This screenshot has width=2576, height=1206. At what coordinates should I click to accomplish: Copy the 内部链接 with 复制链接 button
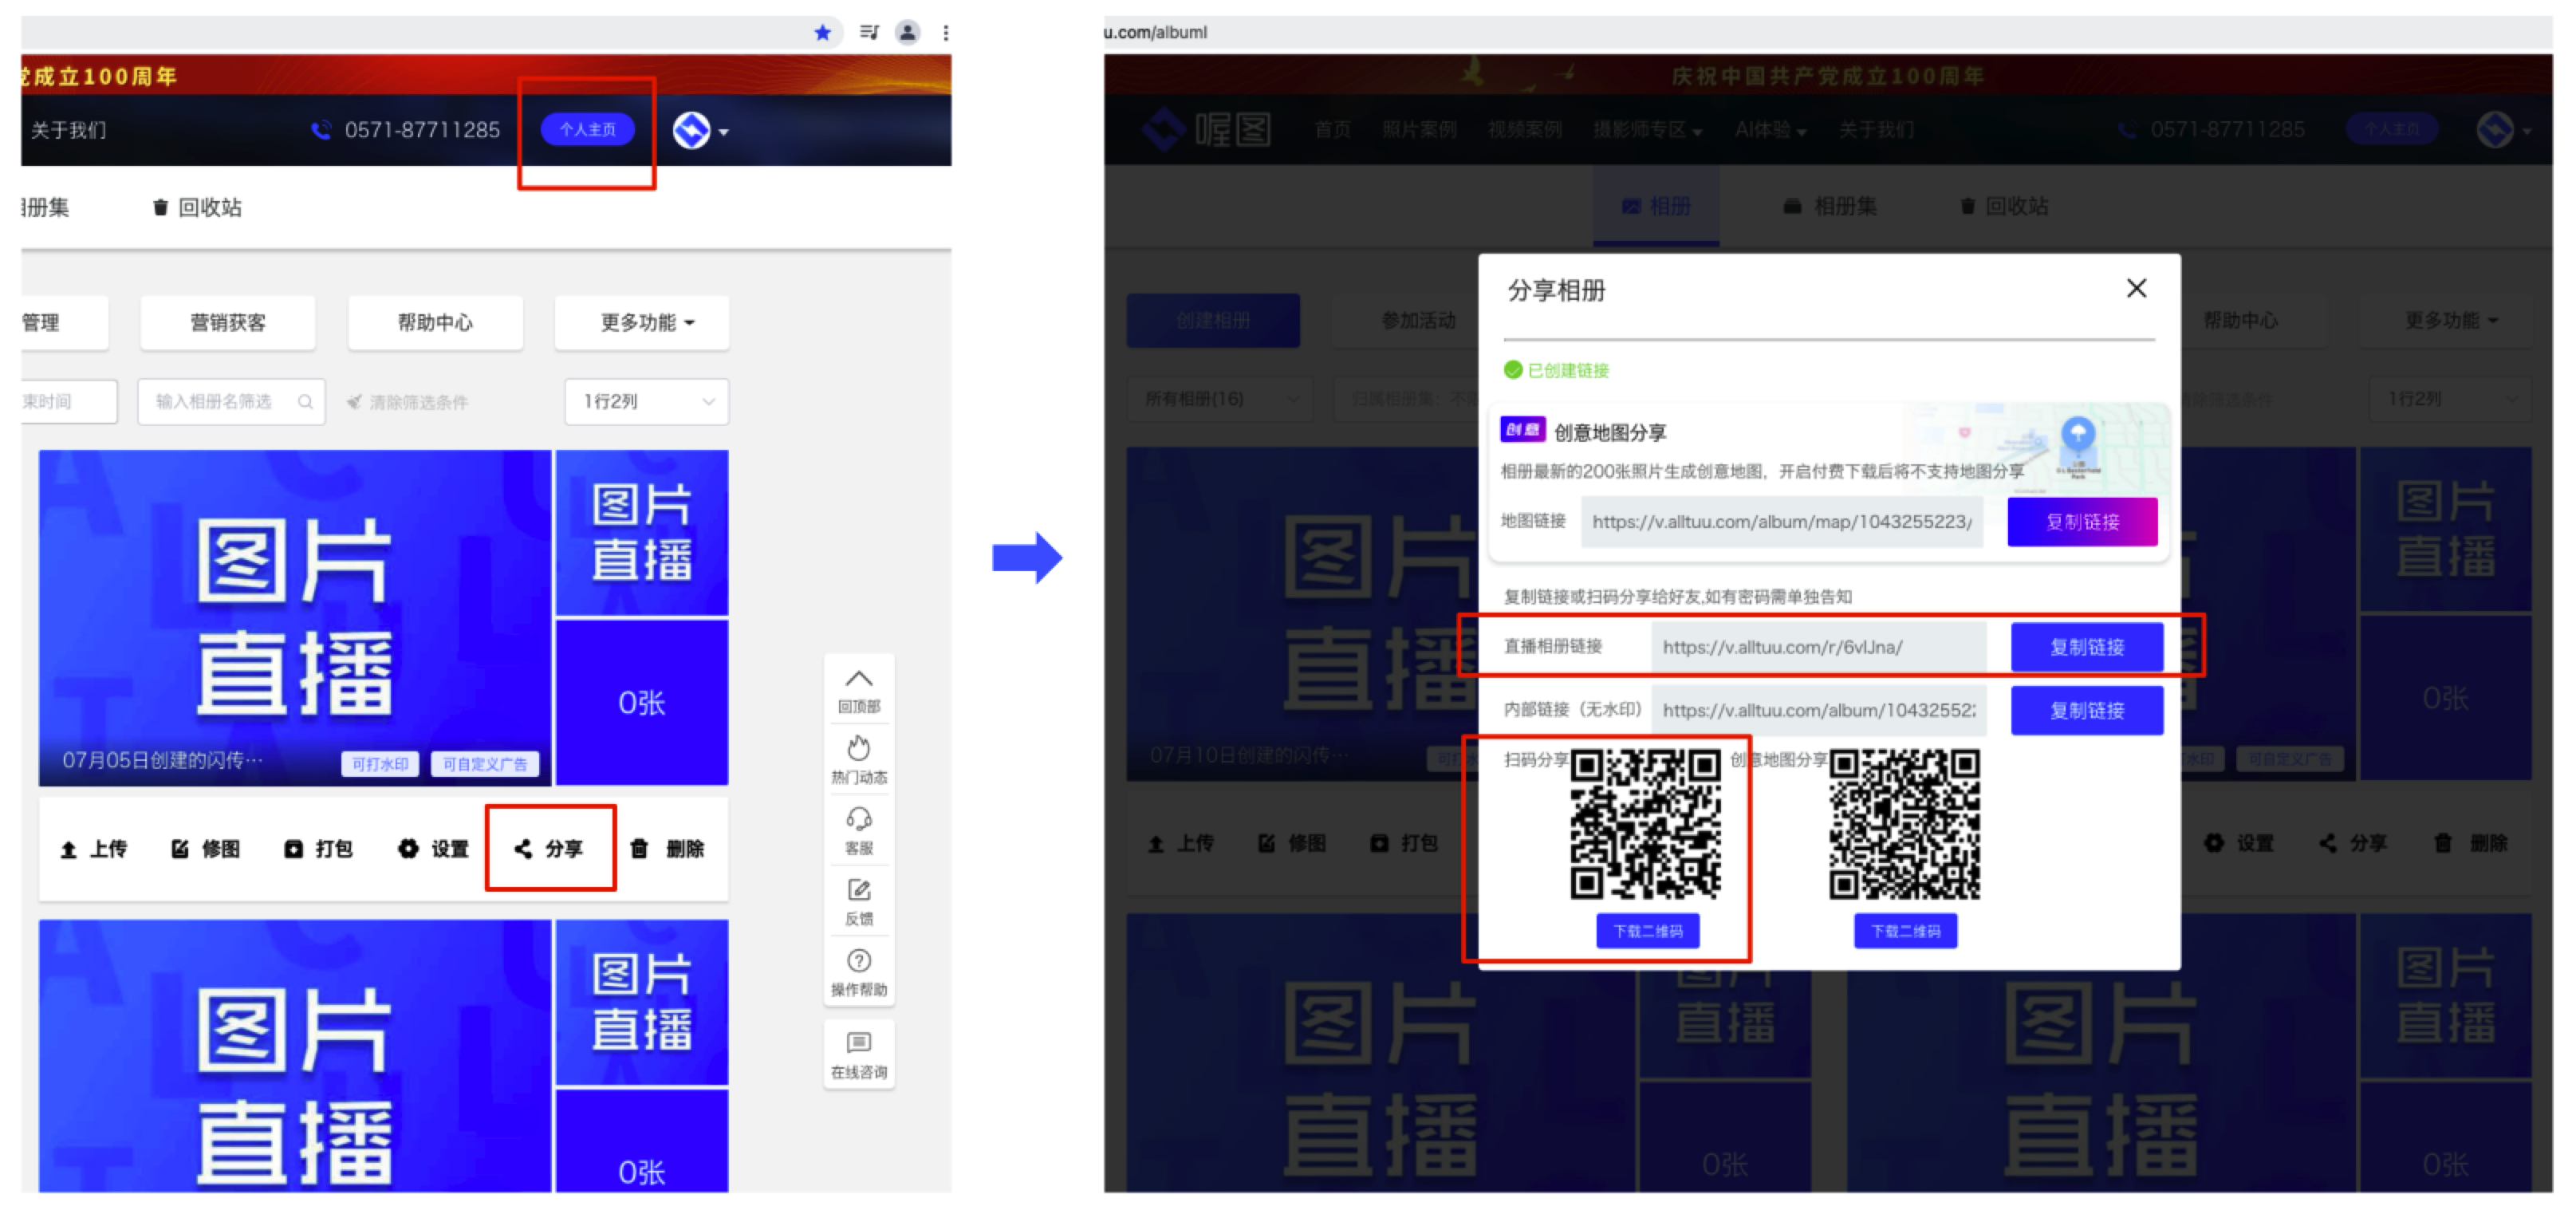(x=2087, y=710)
